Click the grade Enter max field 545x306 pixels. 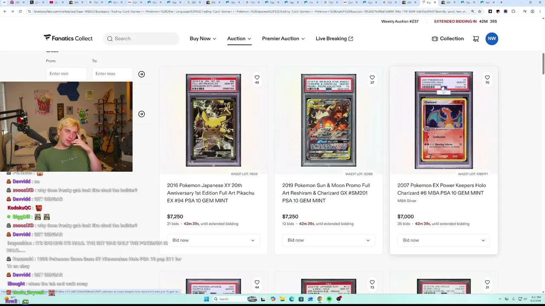pos(112,74)
